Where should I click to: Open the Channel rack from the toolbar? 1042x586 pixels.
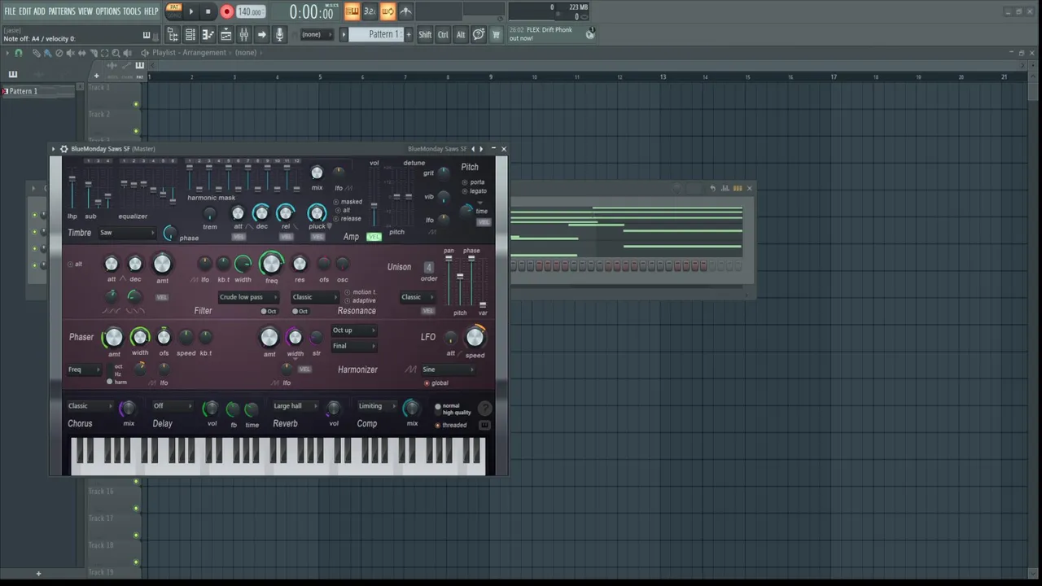pyautogui.click(x=190, y=34)
